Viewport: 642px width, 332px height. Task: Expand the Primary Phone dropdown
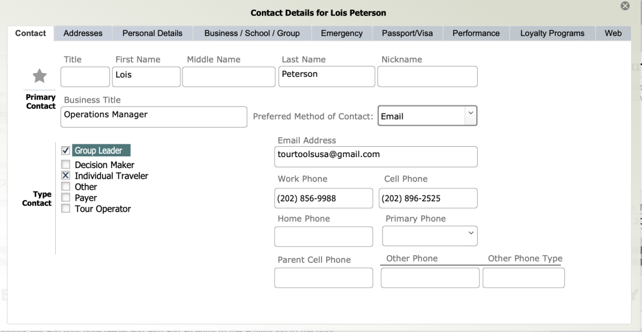pyautogui.click(x=429, y=236)
